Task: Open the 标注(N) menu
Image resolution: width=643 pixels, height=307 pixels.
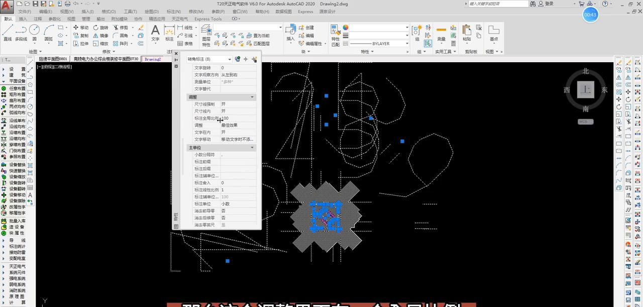Action: click(173, 12)
